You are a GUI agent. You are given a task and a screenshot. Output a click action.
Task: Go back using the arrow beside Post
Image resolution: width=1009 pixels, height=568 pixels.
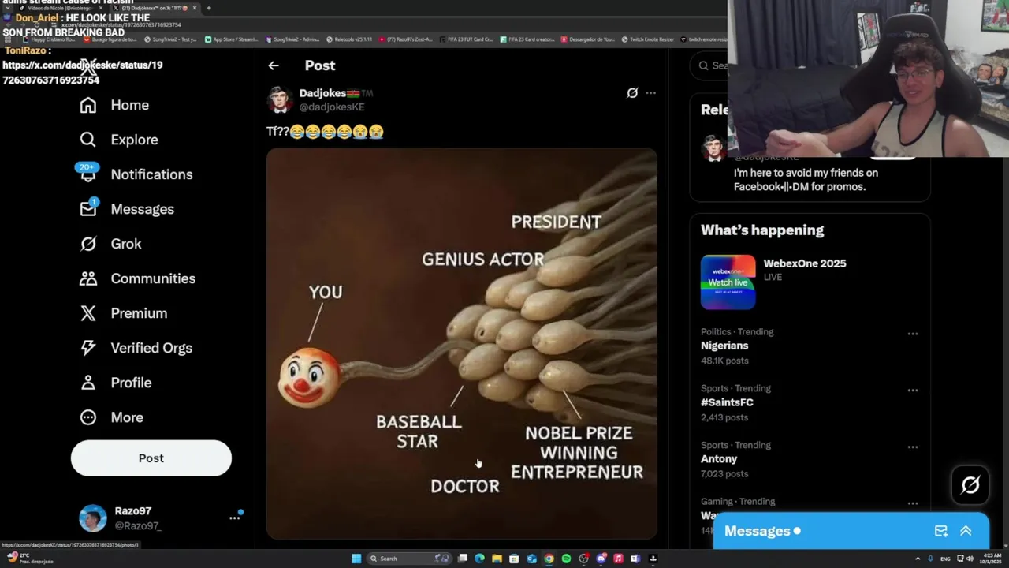[274, 65]
